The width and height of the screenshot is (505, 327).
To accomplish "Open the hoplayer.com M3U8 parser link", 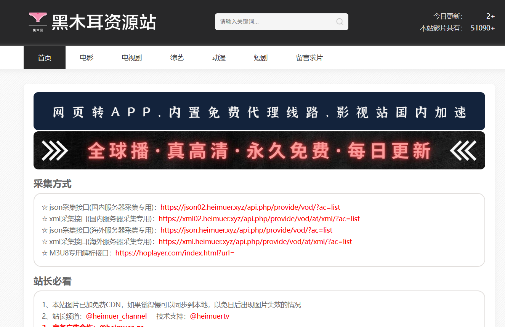I will tap(175, 253).
